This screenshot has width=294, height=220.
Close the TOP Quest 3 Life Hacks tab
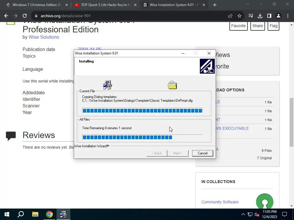tap(135, 5)
